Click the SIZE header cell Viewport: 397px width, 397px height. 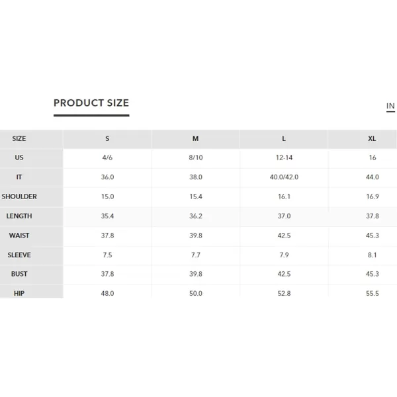coord(19,139)
